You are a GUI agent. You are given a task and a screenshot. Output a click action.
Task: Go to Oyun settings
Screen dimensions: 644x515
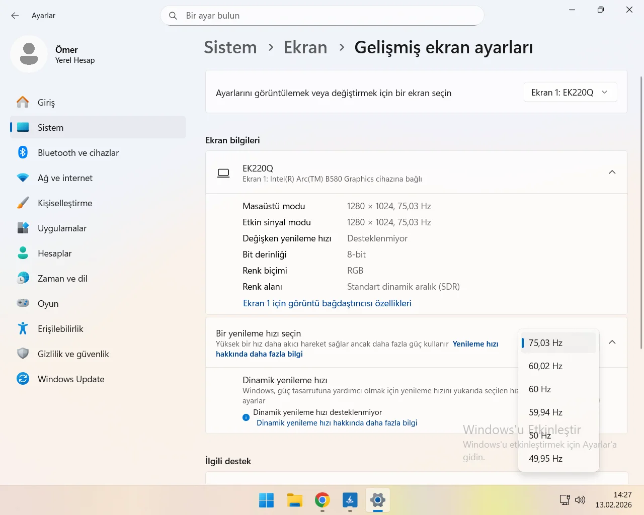pos(98,303)
